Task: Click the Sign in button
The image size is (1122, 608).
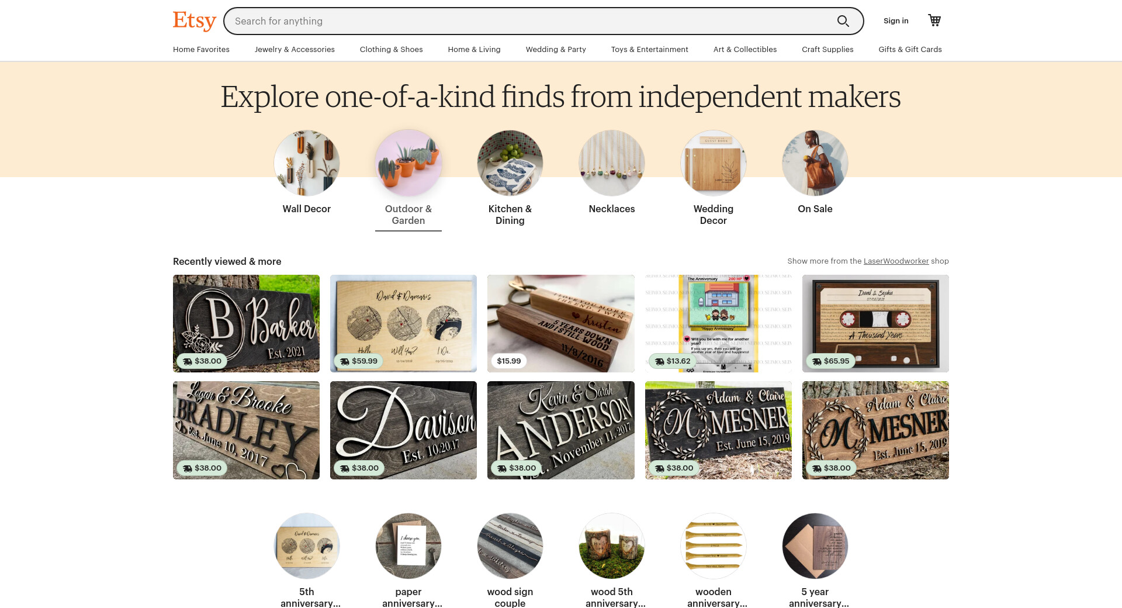Action: coord(896,21)
